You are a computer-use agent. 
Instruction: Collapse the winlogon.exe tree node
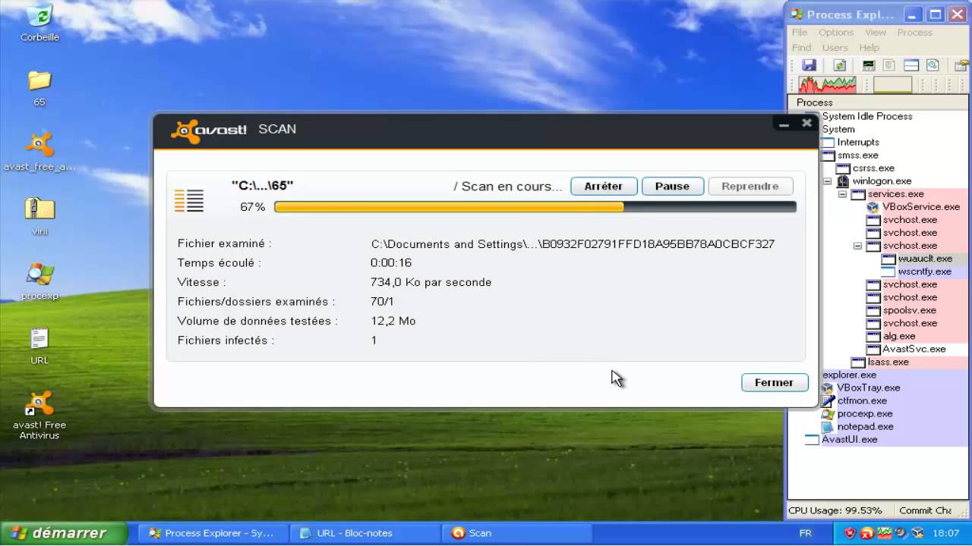click(827, 181)
